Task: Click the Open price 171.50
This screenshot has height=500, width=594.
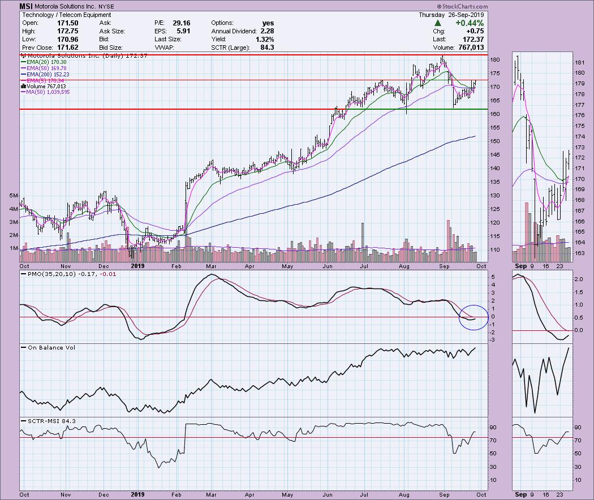Action: [67, 23]
